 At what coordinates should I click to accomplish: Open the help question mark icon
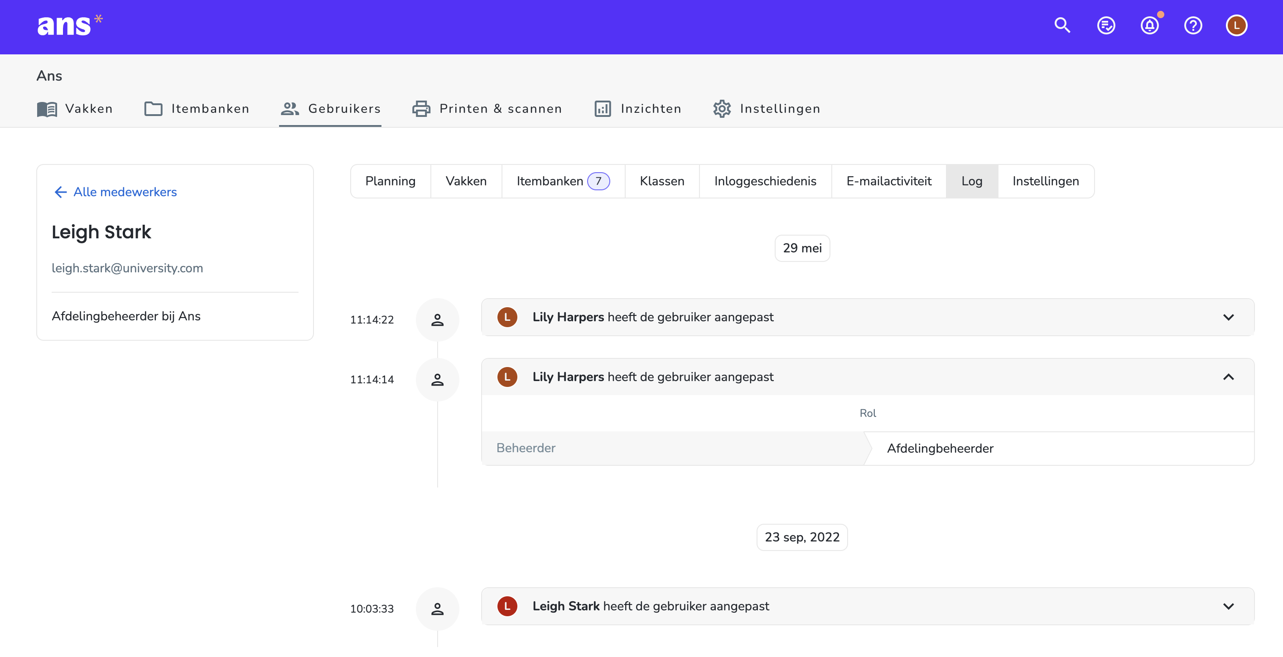coord(1193,25)
